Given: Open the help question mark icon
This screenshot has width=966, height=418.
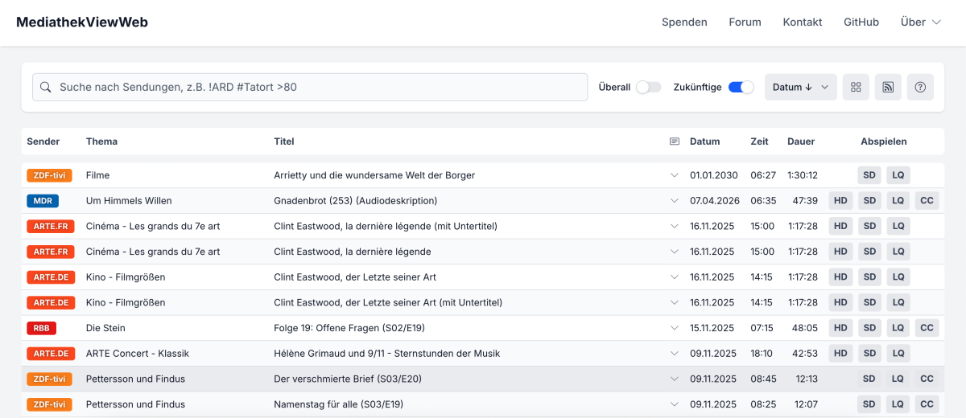Looking at the screenshot, I should click(920, 87).
